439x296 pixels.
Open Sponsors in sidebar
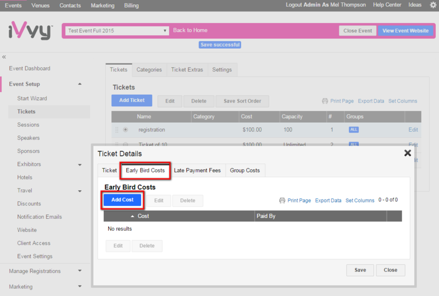click(x=29, y=151)
